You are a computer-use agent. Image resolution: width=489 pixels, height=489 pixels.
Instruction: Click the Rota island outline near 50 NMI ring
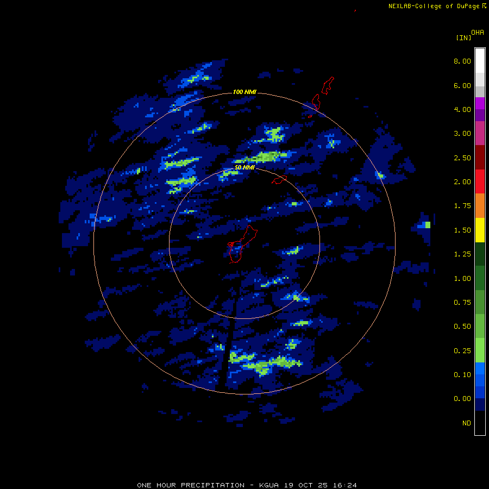coord(279,180)
